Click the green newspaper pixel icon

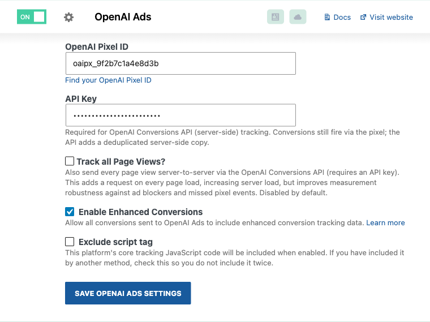[x=276, y=17]
